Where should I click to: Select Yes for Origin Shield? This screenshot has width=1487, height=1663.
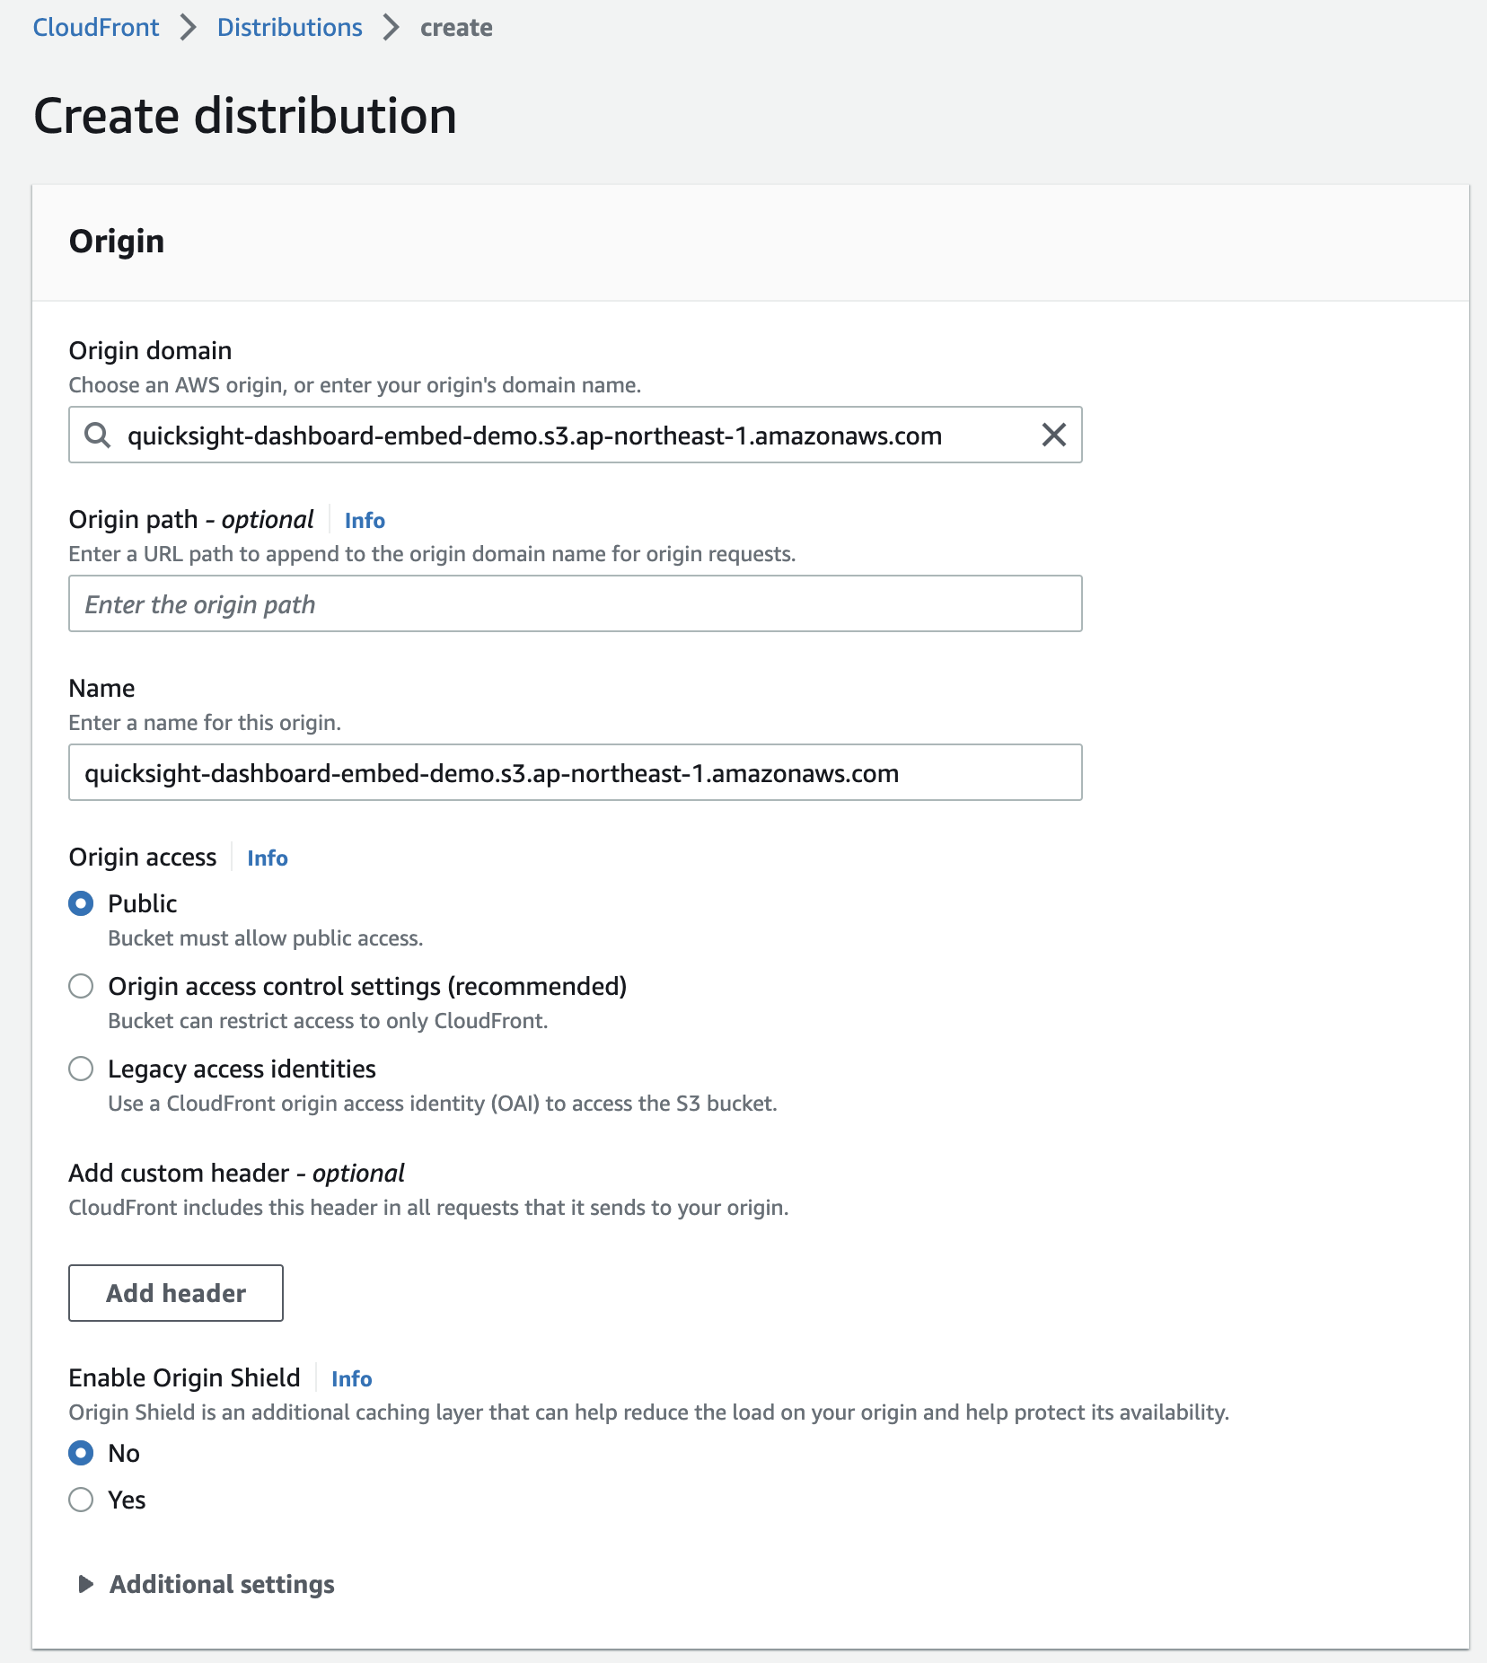click(x=81, y=1500)
